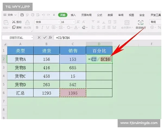Viewport: 163px width, 130px height.
Task: Open the 文件 file menu
Action: (10, 15)
